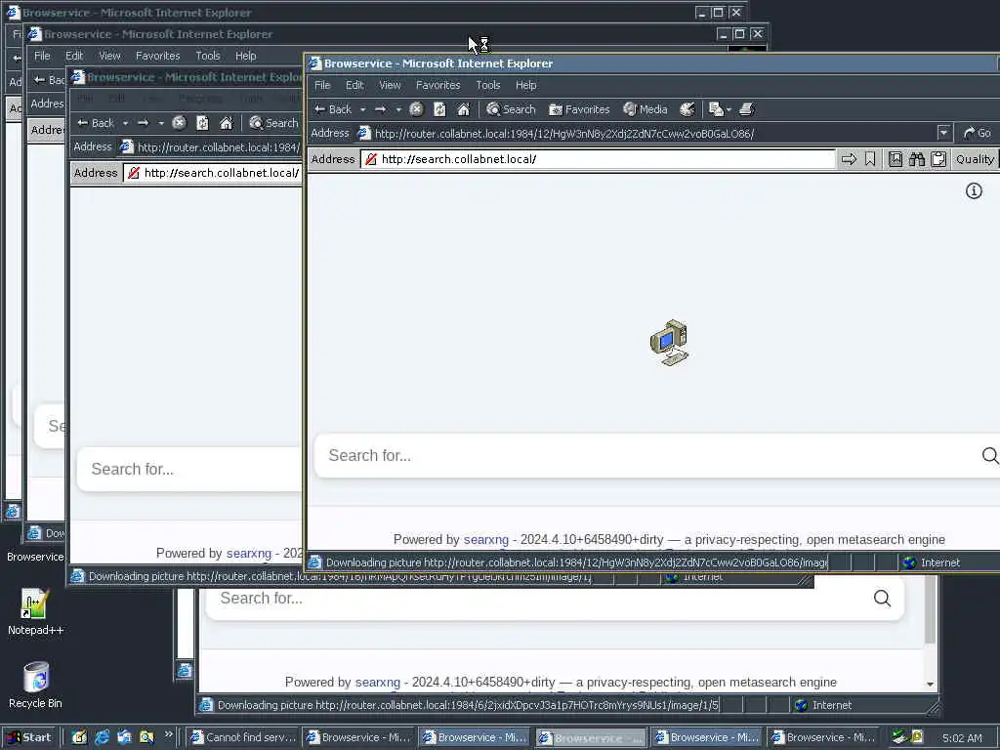Expand the address bar dropdown in the front window
This screenshot has width=1000, height=750.
click(x=944, y=133)
